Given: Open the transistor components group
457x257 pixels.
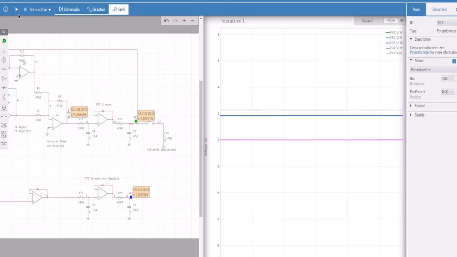Looking at the screenshot, I should (4, 97).
